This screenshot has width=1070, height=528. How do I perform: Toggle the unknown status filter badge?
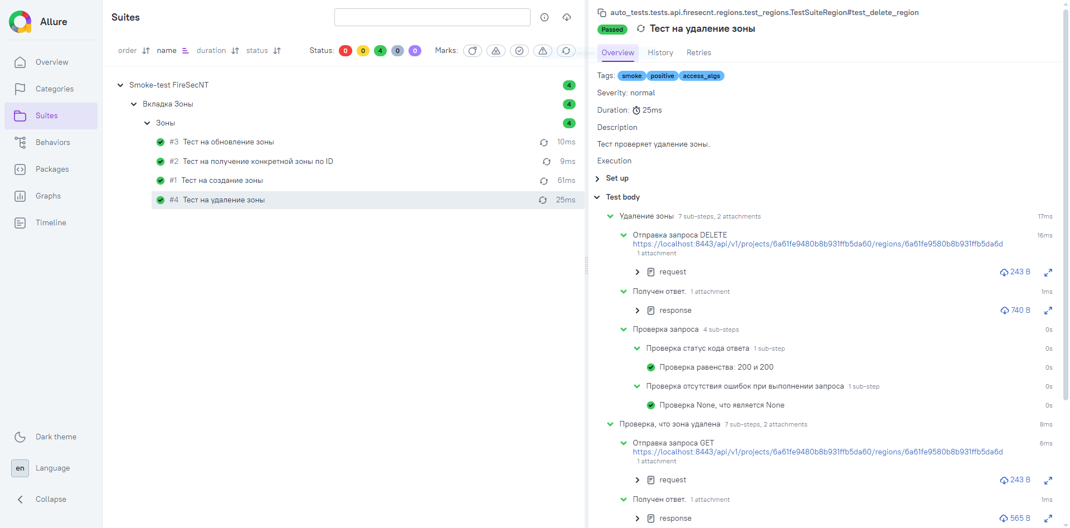point(415,51)
